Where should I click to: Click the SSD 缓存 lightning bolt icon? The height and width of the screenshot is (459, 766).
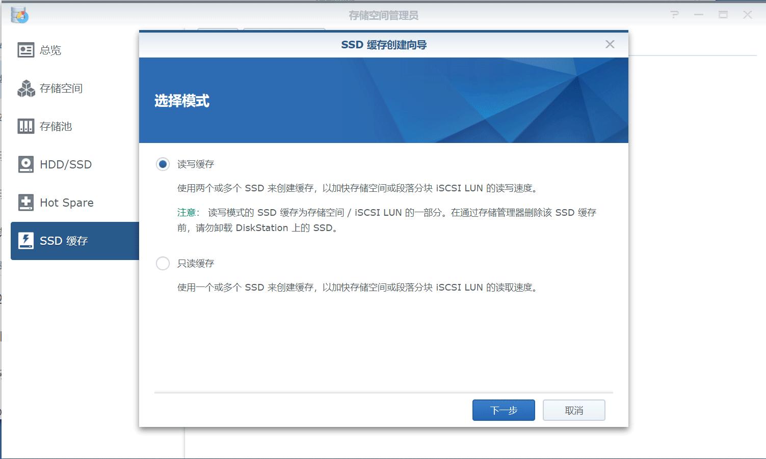[25, 240]
